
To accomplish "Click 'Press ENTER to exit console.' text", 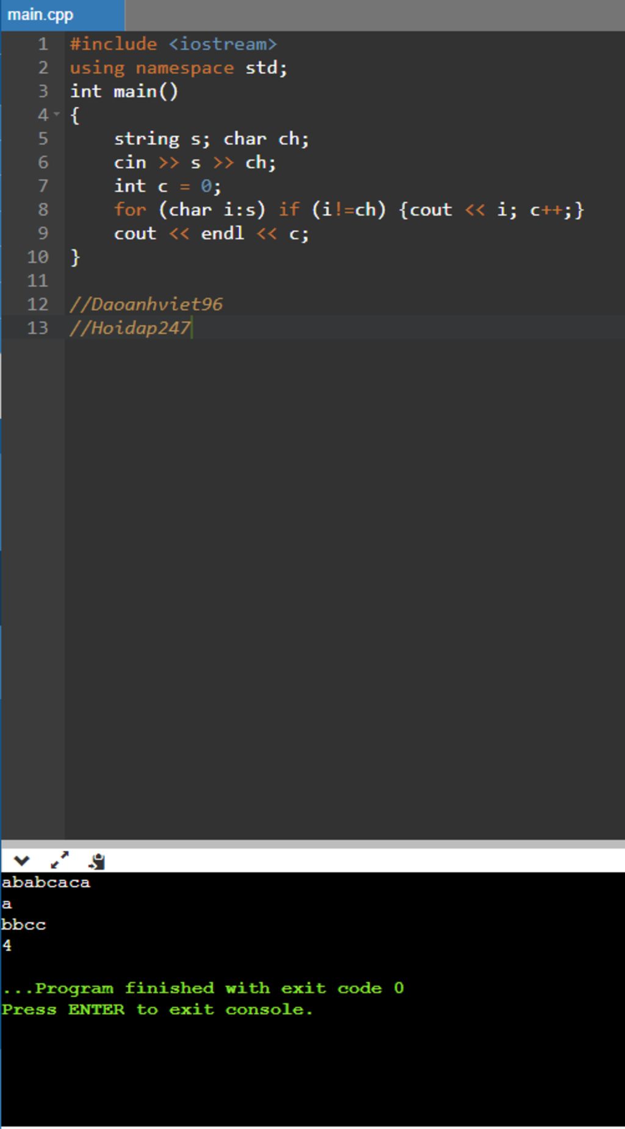I will [x=157, y=1009].
